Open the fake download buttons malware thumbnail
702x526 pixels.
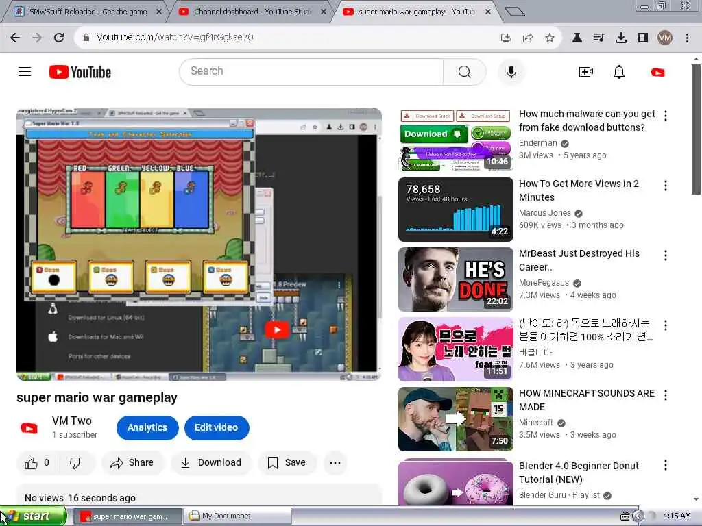pos(456,140)
